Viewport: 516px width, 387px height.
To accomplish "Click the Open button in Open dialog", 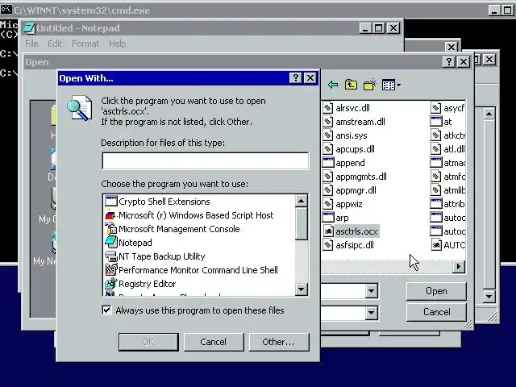I will point(436,291).
